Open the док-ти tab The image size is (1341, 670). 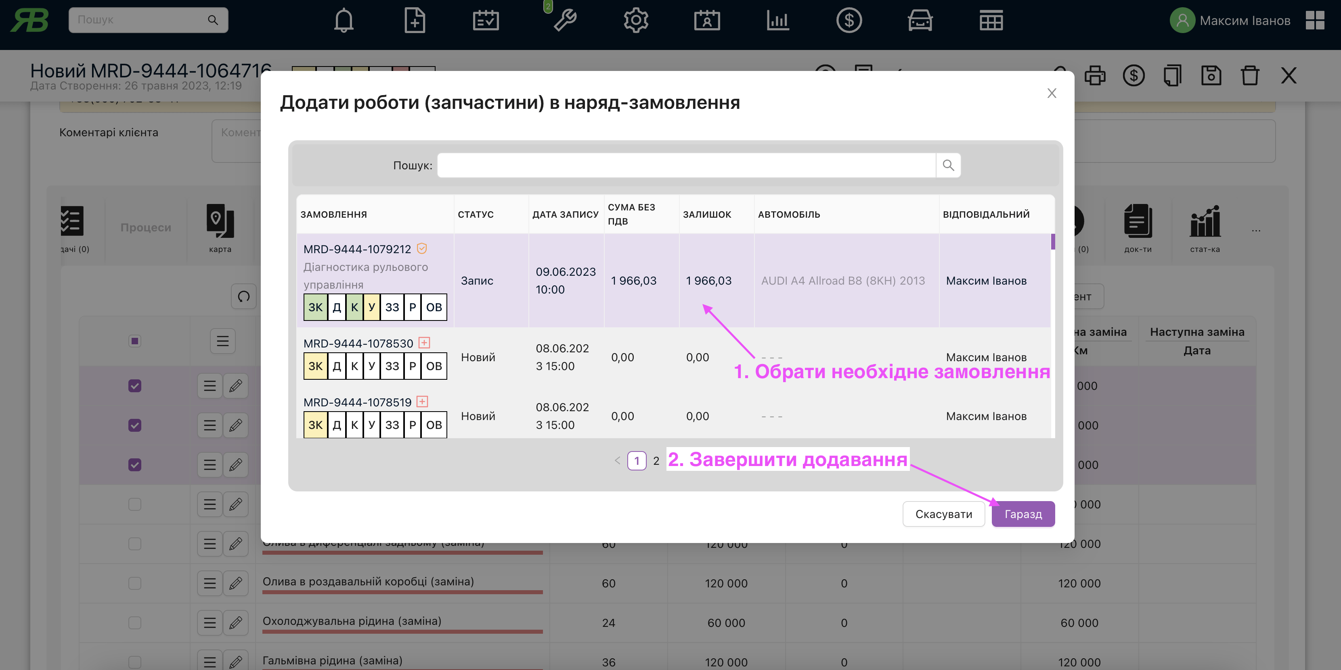pyautogui.click(x=1138, y=228)
